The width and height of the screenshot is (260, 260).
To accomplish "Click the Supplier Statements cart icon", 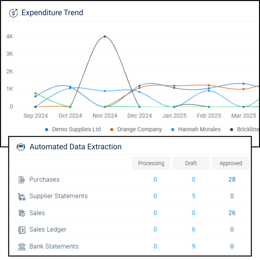I will [22, 197].
